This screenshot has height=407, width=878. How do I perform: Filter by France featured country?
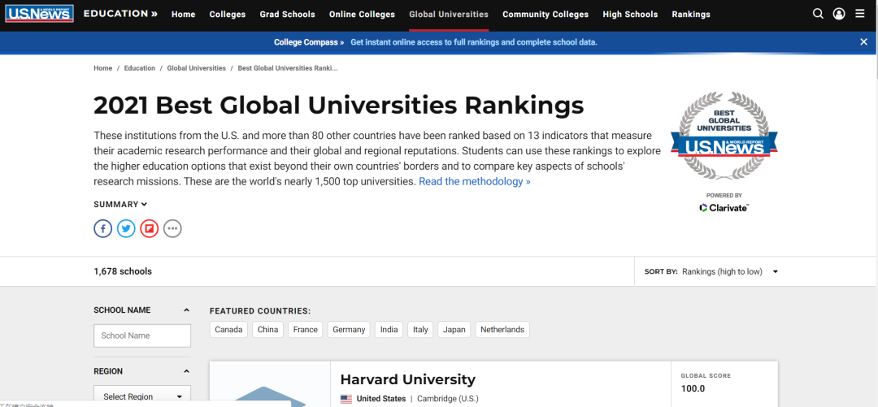click(x=305, y=330)
